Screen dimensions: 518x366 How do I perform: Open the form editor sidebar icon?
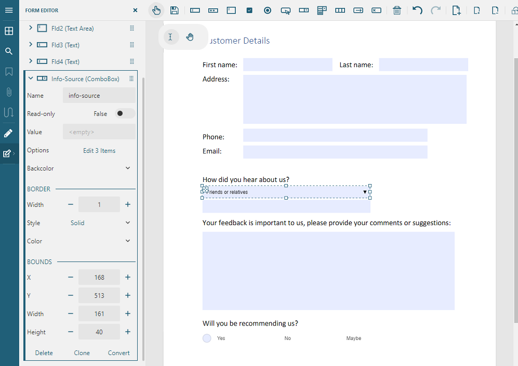coord(7,153)
